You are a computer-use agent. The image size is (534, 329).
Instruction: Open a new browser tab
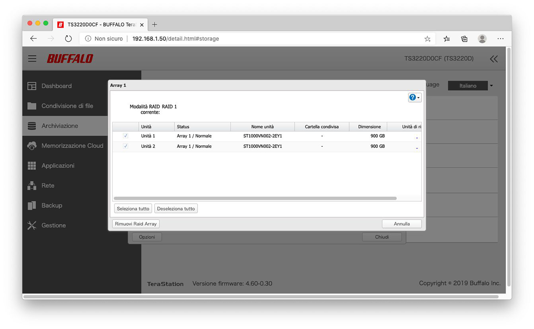155,24
